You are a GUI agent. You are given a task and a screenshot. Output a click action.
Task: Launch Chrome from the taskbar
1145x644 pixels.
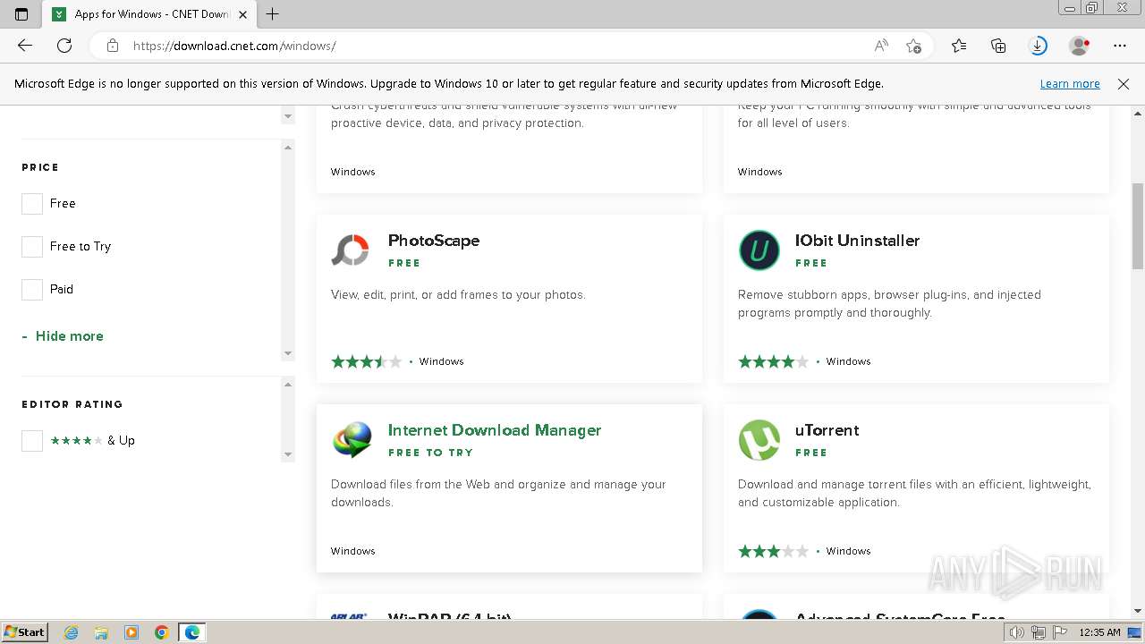click(x=161, y=632)
